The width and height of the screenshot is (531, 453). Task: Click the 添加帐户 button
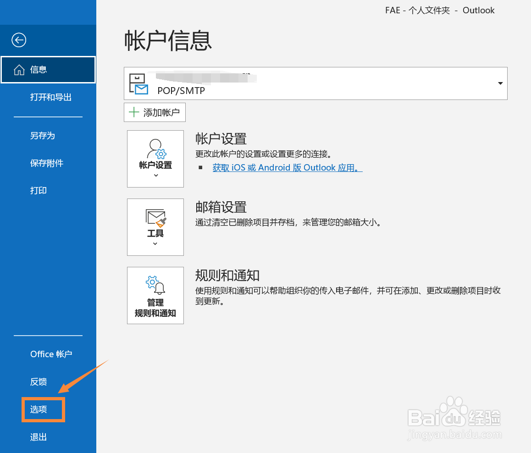click(155, 112)
